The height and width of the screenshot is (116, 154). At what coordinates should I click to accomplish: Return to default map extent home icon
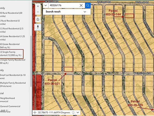(38, 19)
